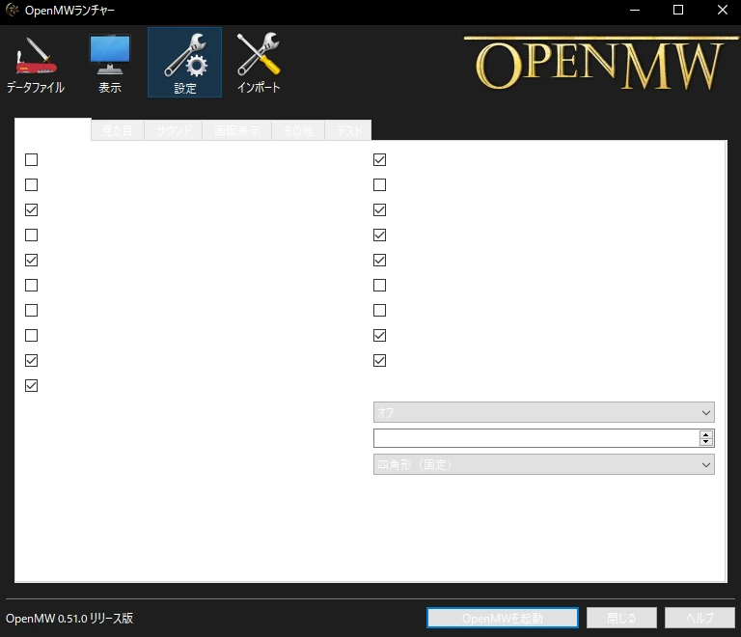
Task: Expand the 四角形（固定） dropdown
Action: pyautogui.click(x=544, y=464)
